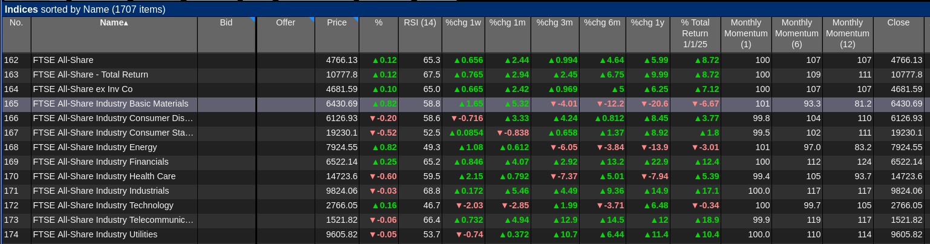Click row number 168
Screen dimensions: 930x244
[11, 147]
